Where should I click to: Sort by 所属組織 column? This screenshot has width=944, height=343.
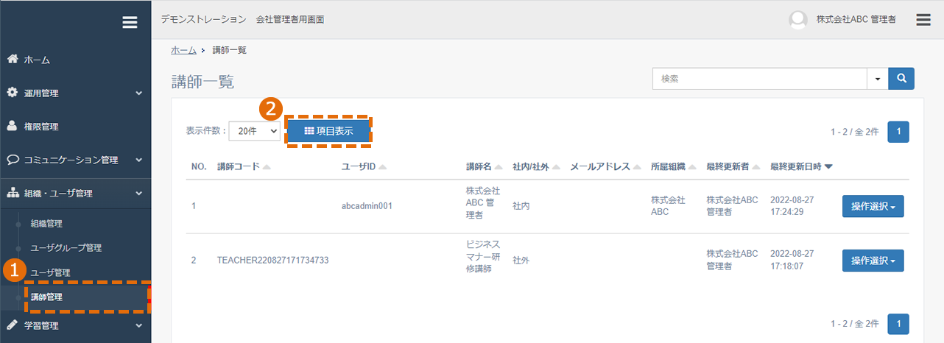(673, 167)
